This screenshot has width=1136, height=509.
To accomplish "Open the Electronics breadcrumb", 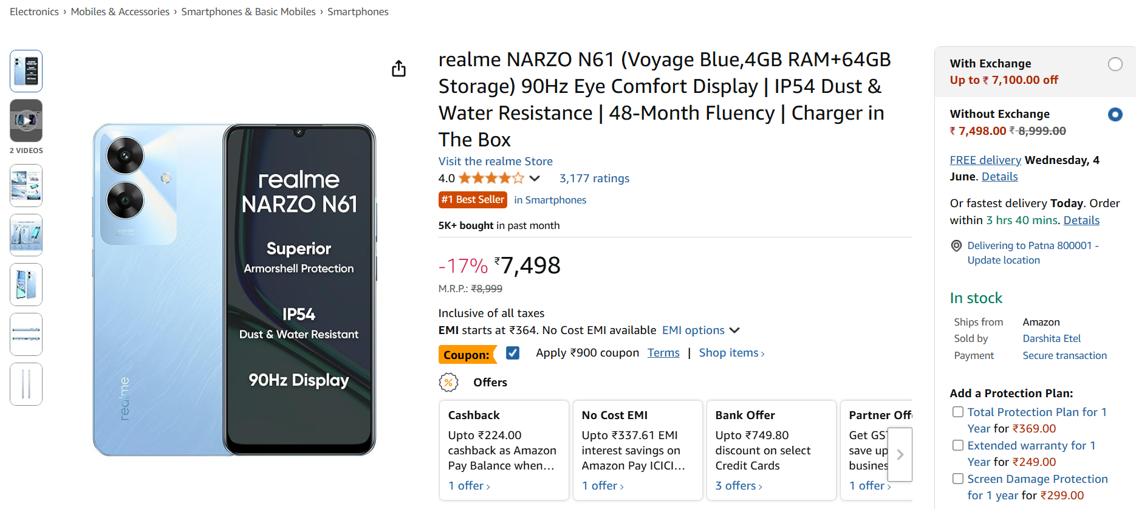I will (x=34, y=12).
